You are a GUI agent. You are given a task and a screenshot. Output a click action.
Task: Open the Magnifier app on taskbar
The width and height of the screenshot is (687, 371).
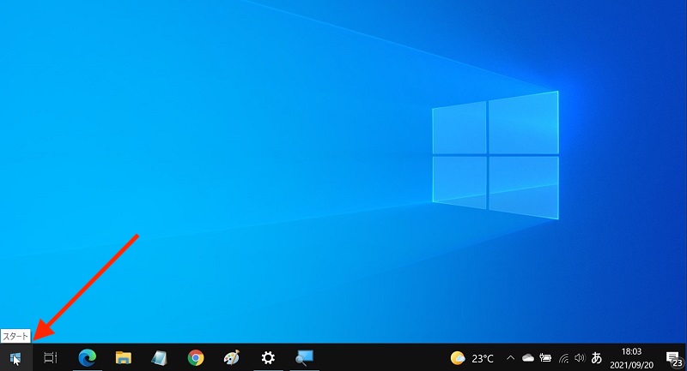pyautogui.click(x=304, y=357)
